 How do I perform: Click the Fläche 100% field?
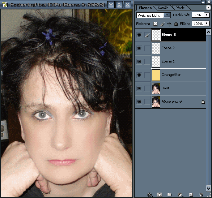198,23
